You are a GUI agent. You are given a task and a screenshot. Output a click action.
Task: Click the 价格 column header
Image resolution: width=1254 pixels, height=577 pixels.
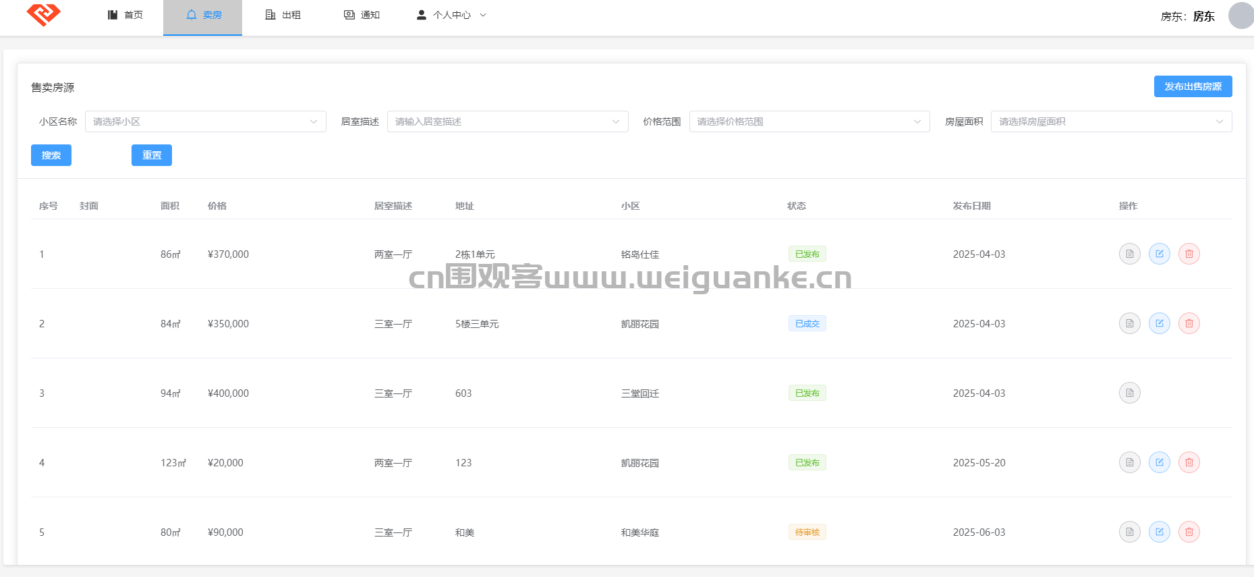[x=217, y=206]
